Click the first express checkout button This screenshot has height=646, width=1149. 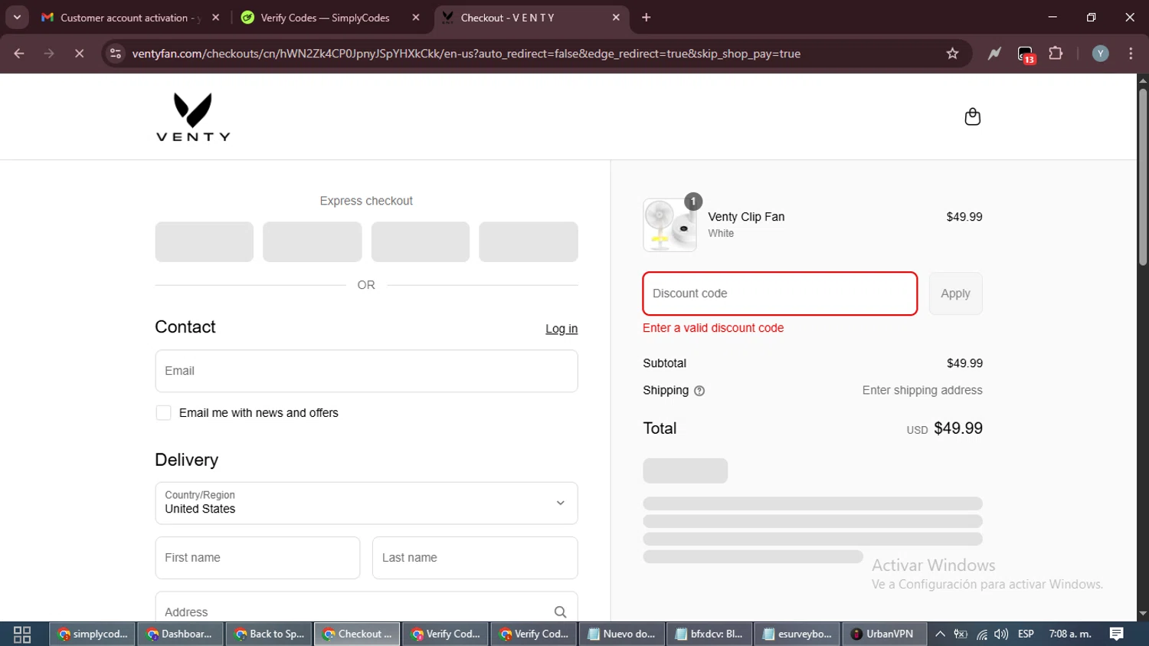[x=205, y=242]
